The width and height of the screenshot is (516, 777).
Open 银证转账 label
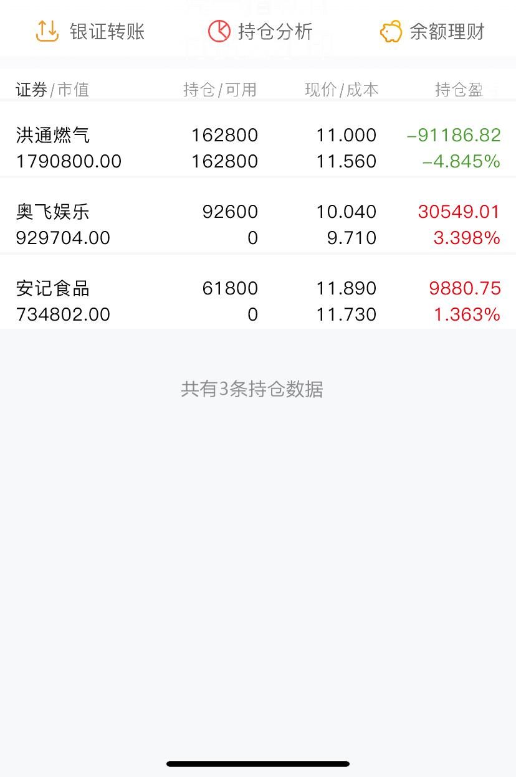(107, 32)
